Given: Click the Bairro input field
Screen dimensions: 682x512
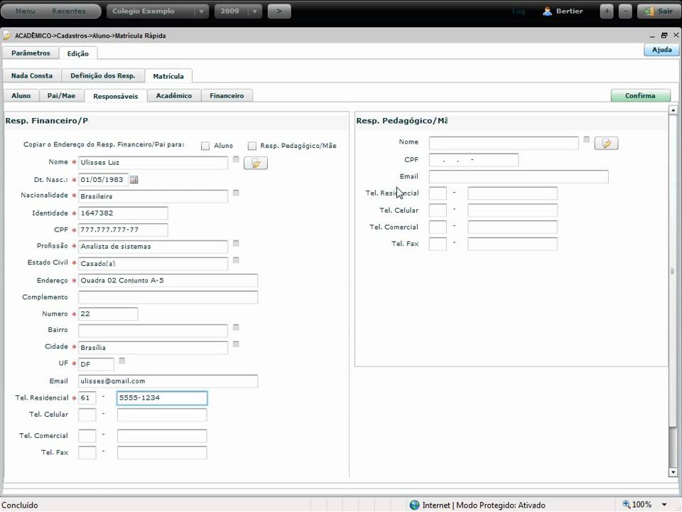Looking at the screenshot, I should 153,331.
